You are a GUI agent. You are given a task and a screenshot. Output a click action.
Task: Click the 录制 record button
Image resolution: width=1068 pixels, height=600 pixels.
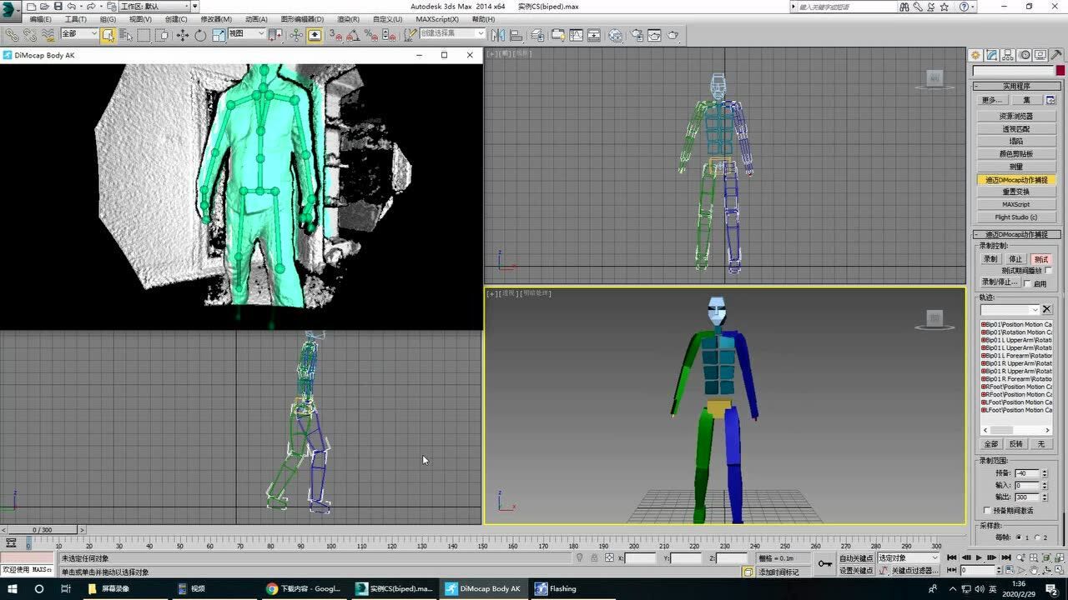pos(990,259)
